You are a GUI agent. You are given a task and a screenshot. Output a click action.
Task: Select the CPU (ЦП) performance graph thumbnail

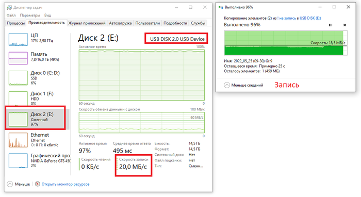[x=18, y=39]
